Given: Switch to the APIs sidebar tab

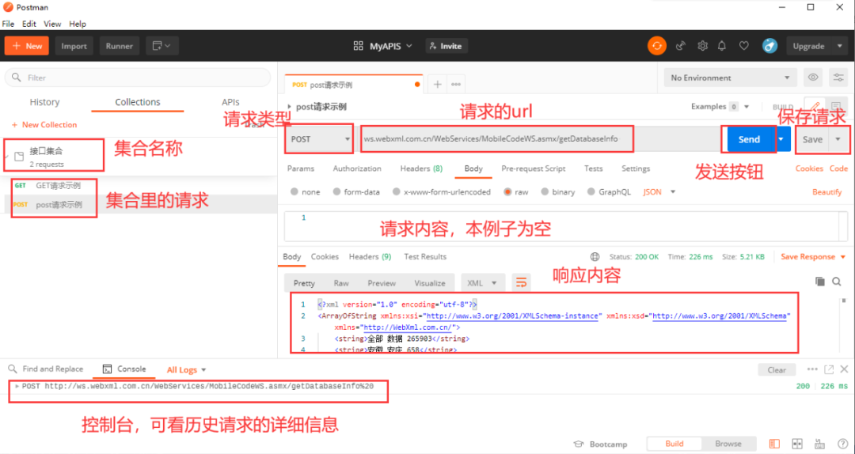Looking at the screenshot, I should (230, 102).
